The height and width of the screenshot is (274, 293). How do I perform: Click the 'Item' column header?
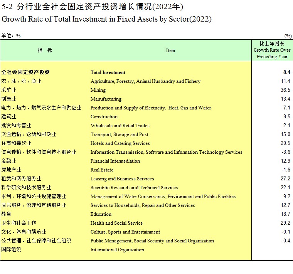pos(170,50)
